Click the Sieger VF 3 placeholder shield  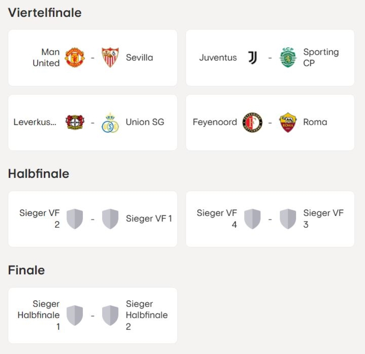(x=288, y=219)
